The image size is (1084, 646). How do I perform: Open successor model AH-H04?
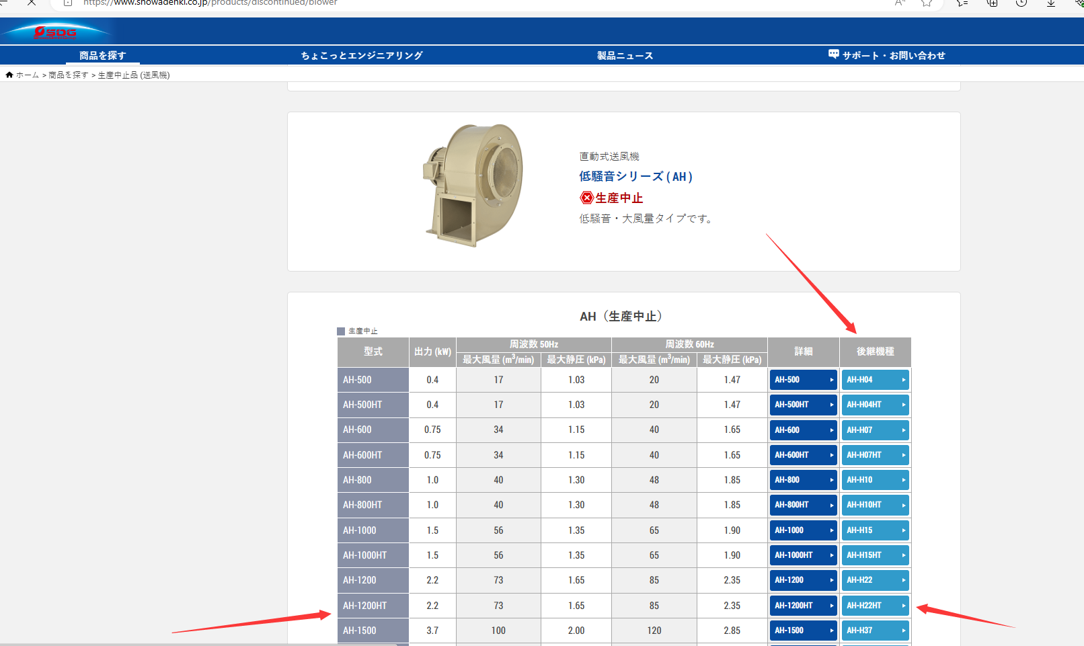875,380
